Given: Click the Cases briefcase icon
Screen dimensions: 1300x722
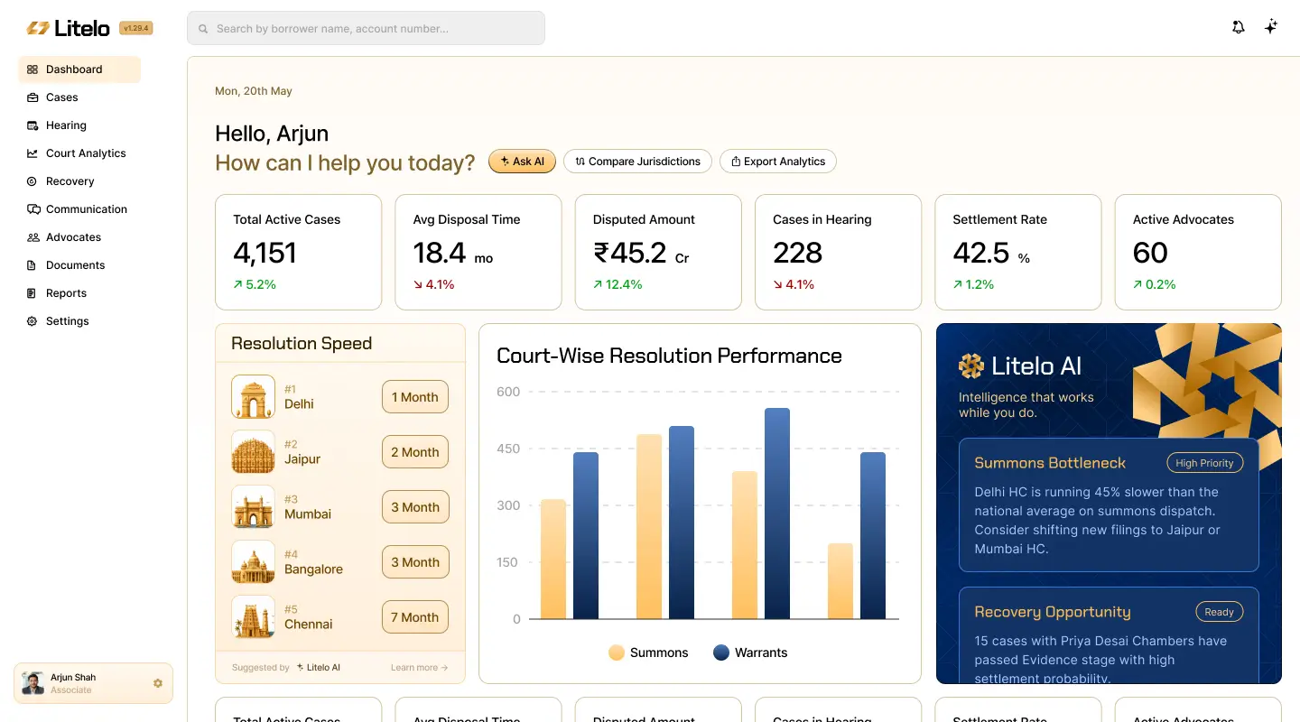Looking at the screenshot, I should pos(32,97).
